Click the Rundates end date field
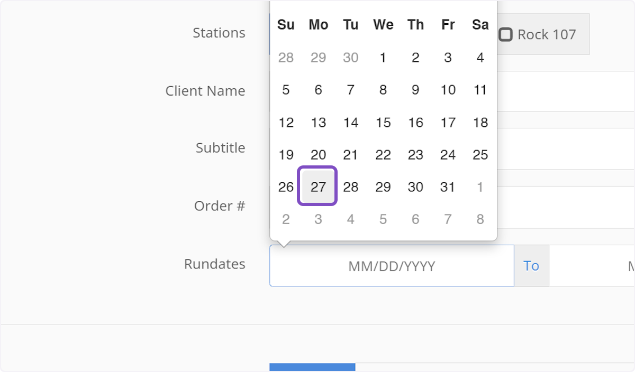Viewport: 635px width, 372px height. (x=593, y=266)
